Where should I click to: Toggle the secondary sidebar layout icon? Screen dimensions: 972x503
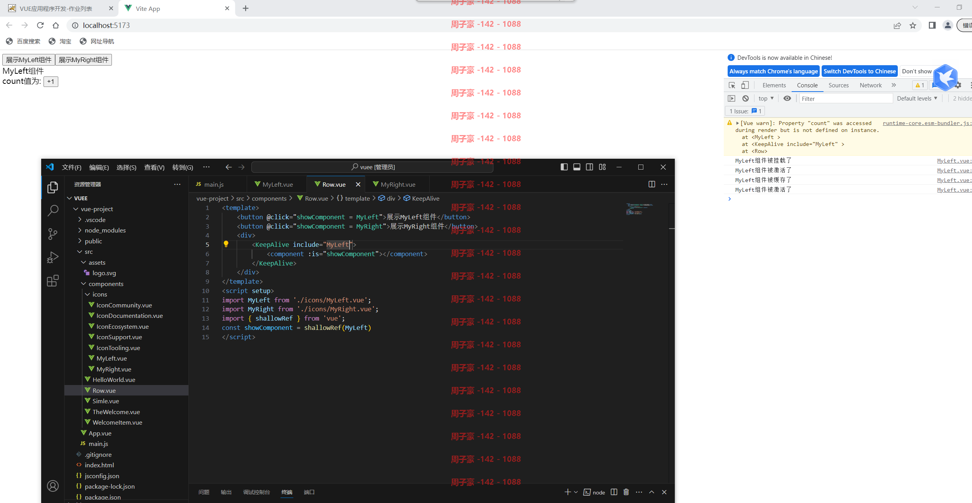point(589,167)
